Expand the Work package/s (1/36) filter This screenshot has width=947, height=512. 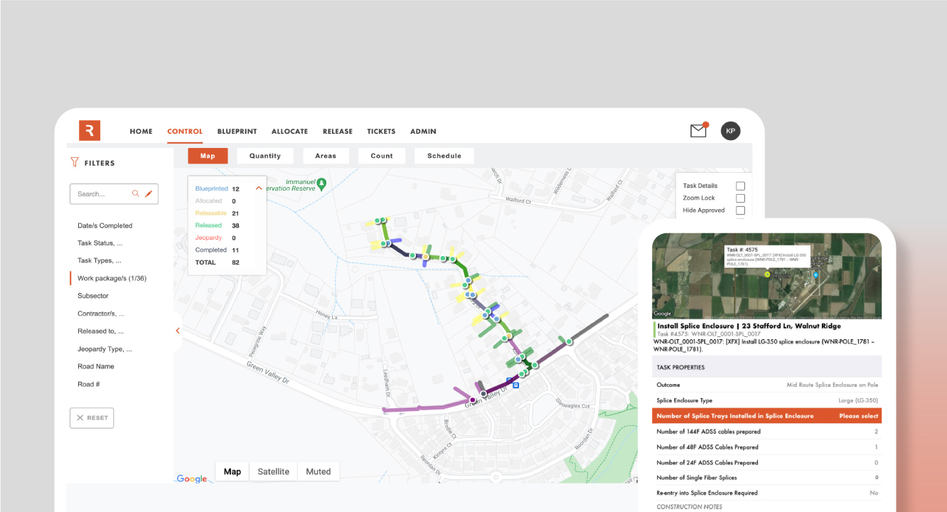coord(112,278)
